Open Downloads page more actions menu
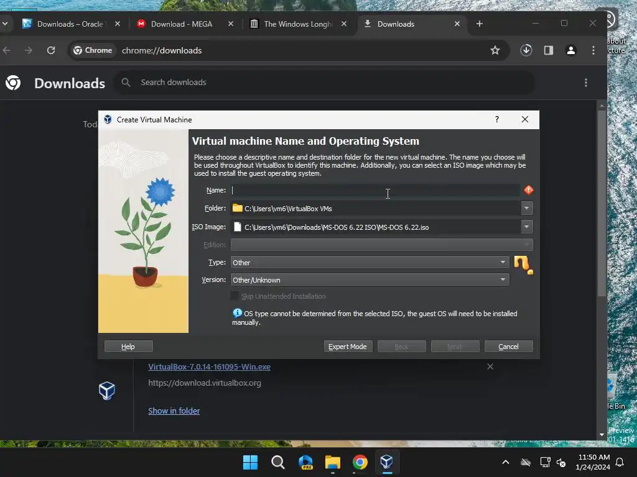This screenshot has width=637, height=477. click(x=586, y=83)
